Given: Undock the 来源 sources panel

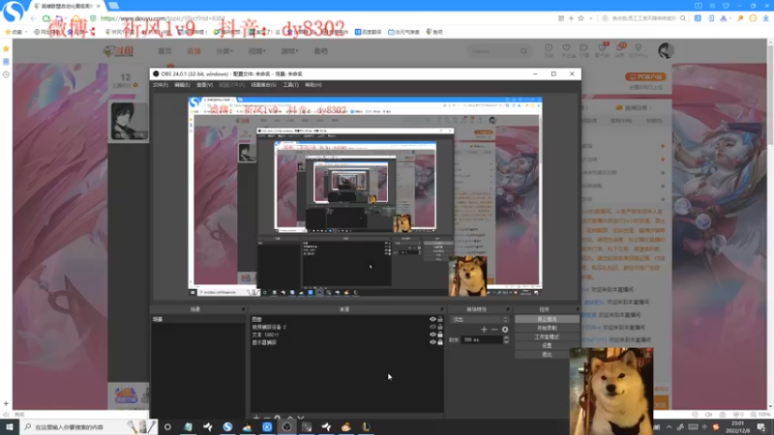Looking at the screenshot, I should [x=442, y=309].
